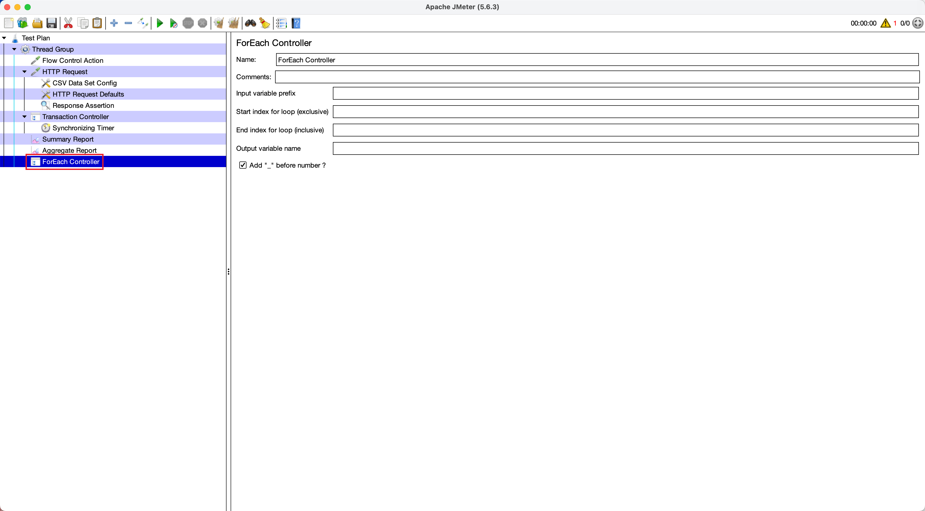Click the yellow warning triangle log icon
This screenshot has height=511, width=925.
click(x=886, y=23)
